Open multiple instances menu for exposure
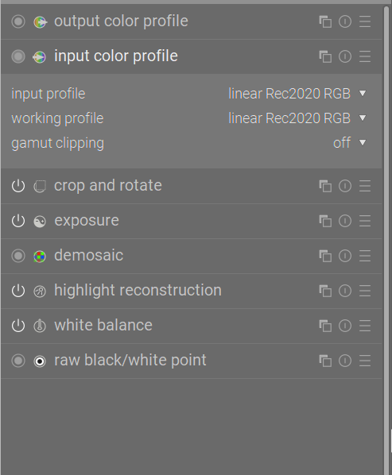 [x=325, y=221]
